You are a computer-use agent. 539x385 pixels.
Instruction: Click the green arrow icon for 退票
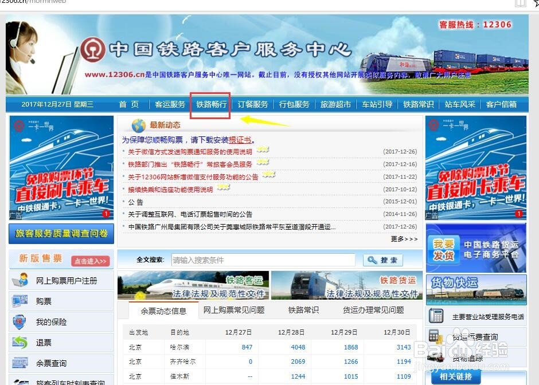[x=20, y=343]
